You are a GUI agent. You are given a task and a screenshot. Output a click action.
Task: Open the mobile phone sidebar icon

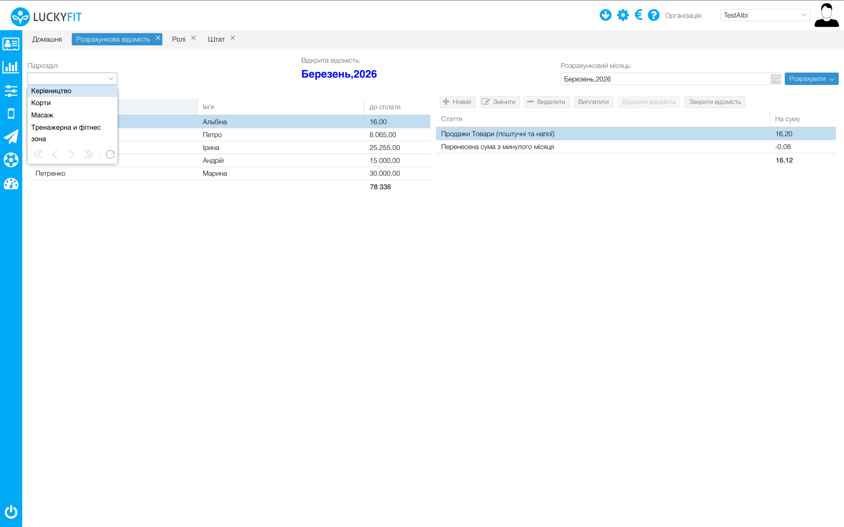11,114
